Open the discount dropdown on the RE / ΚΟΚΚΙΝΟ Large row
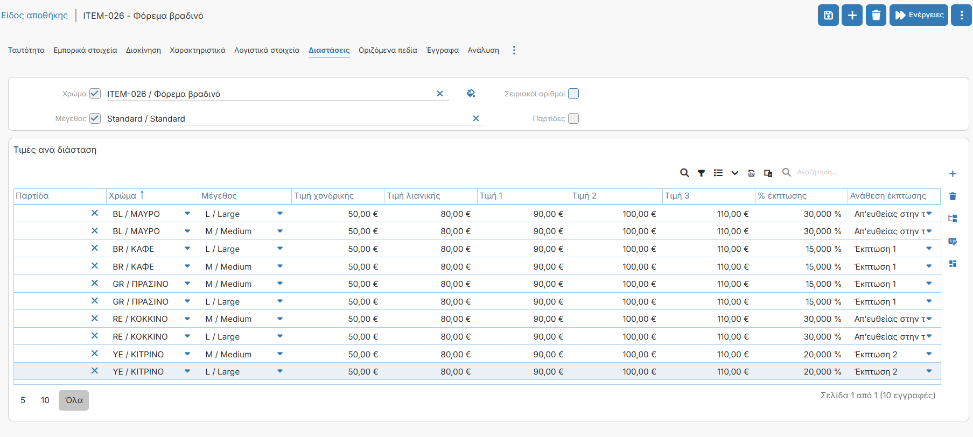Screen dimensions: 973x437 tap(929, 336)
